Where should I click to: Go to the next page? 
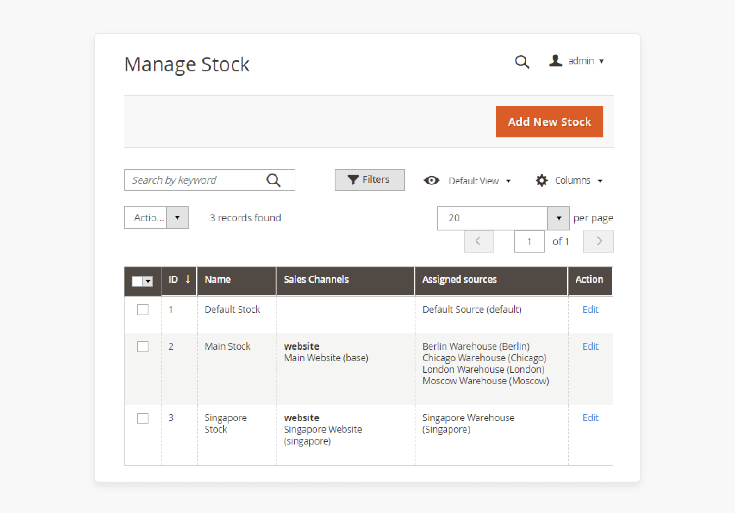[598, 242]
